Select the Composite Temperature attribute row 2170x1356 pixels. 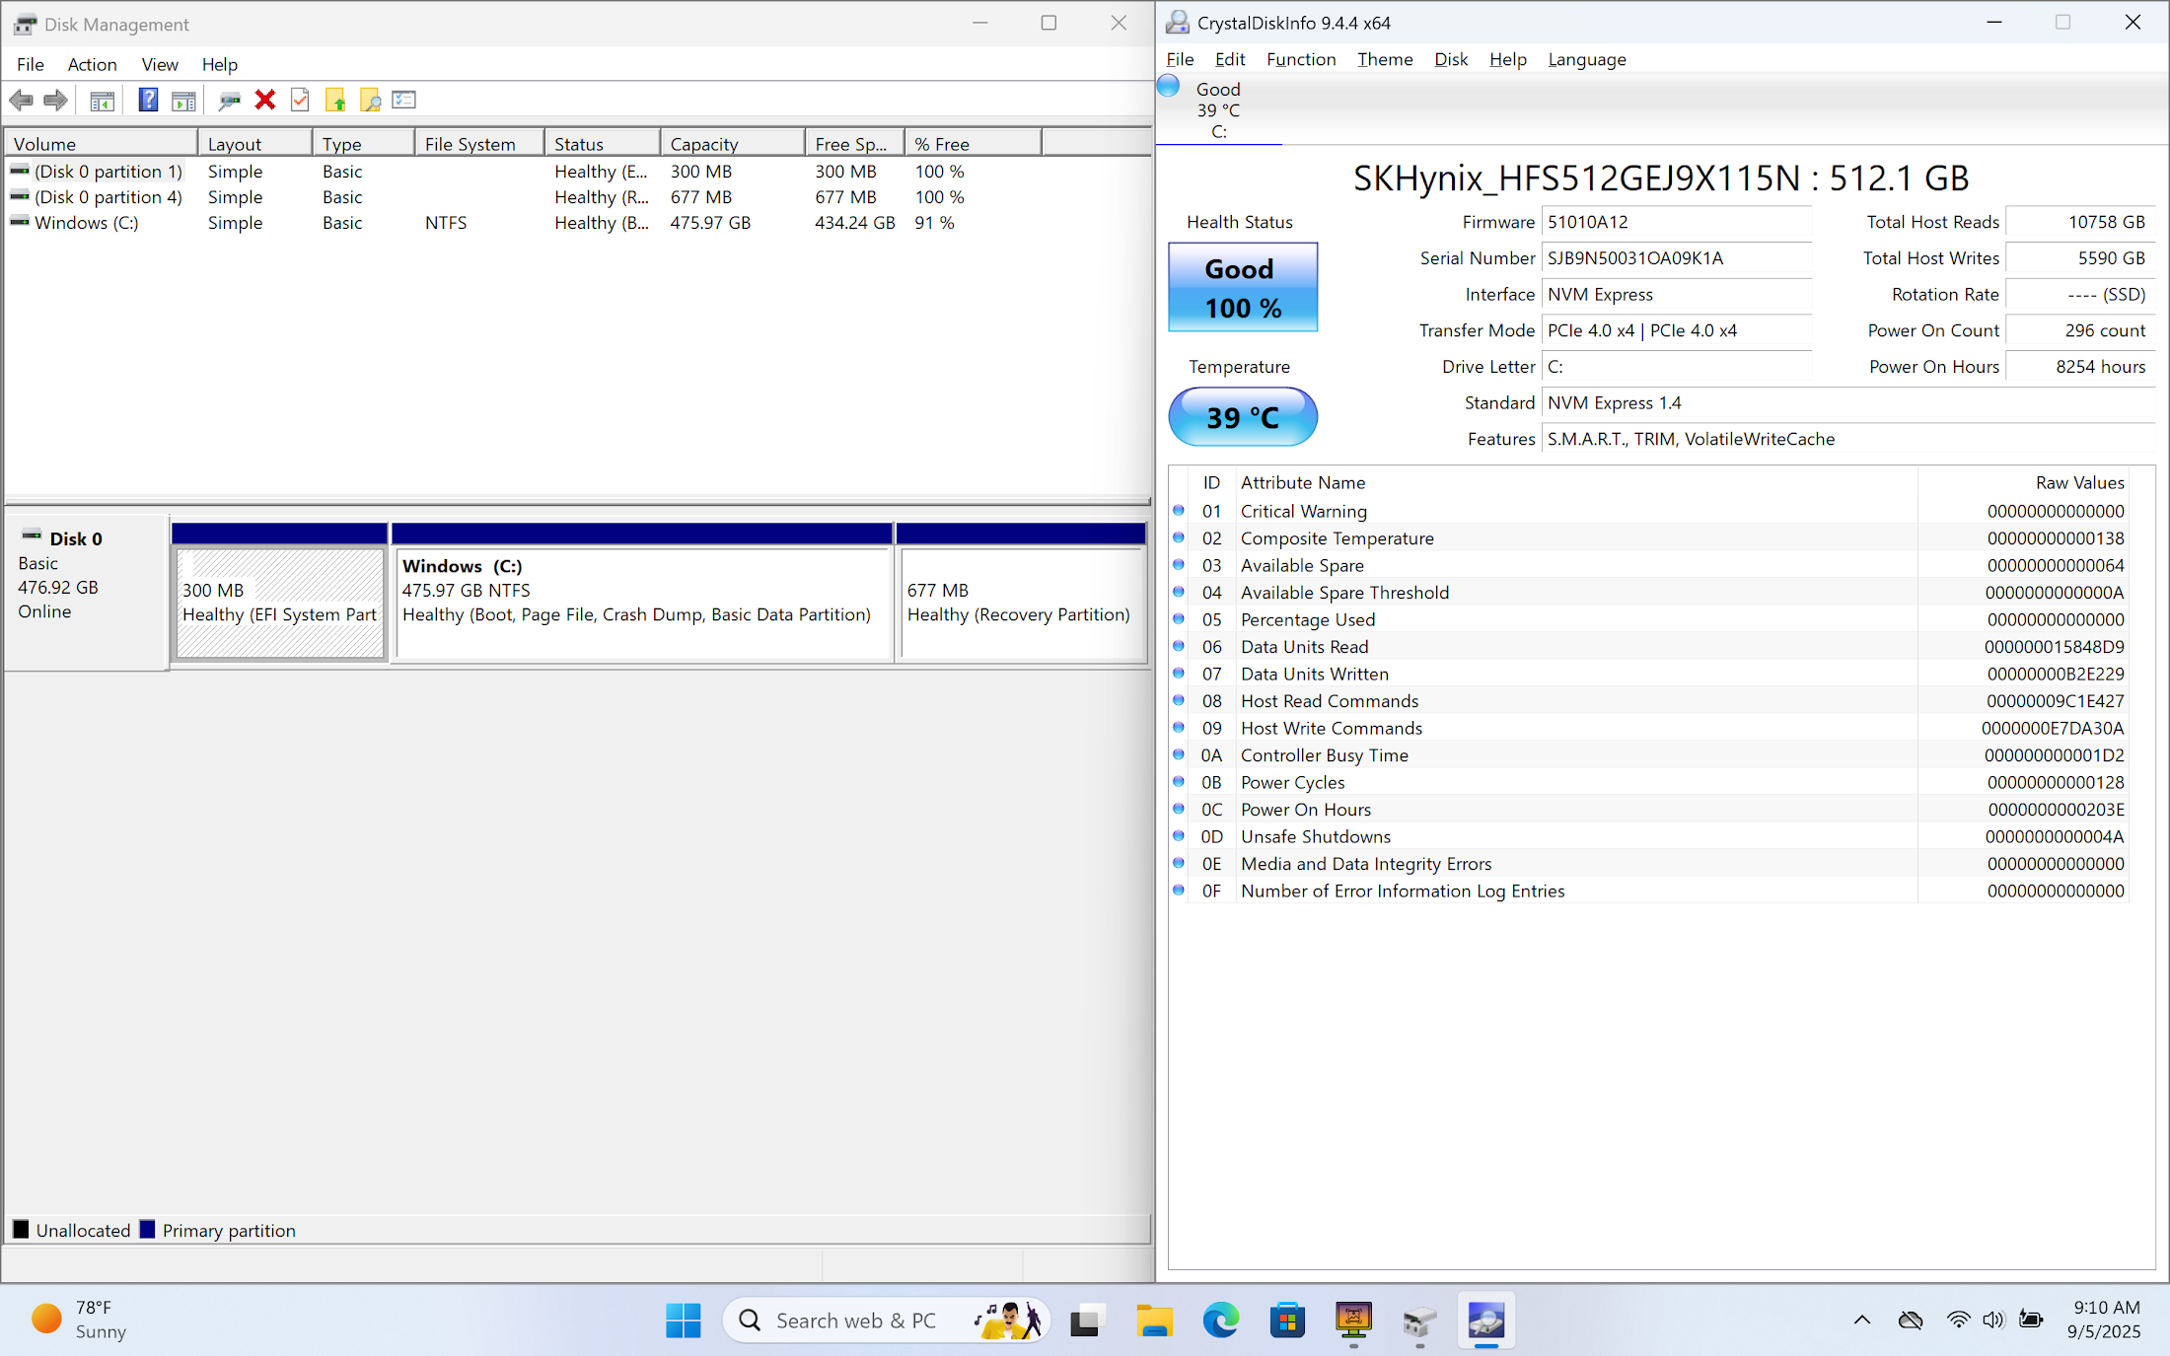pos(1649,538)
